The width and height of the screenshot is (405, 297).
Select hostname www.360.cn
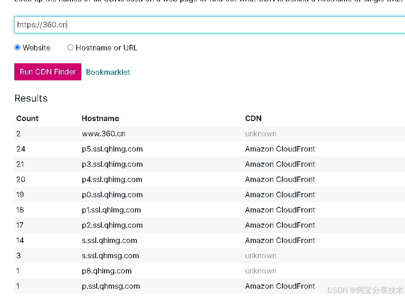(x=104, y=133)
